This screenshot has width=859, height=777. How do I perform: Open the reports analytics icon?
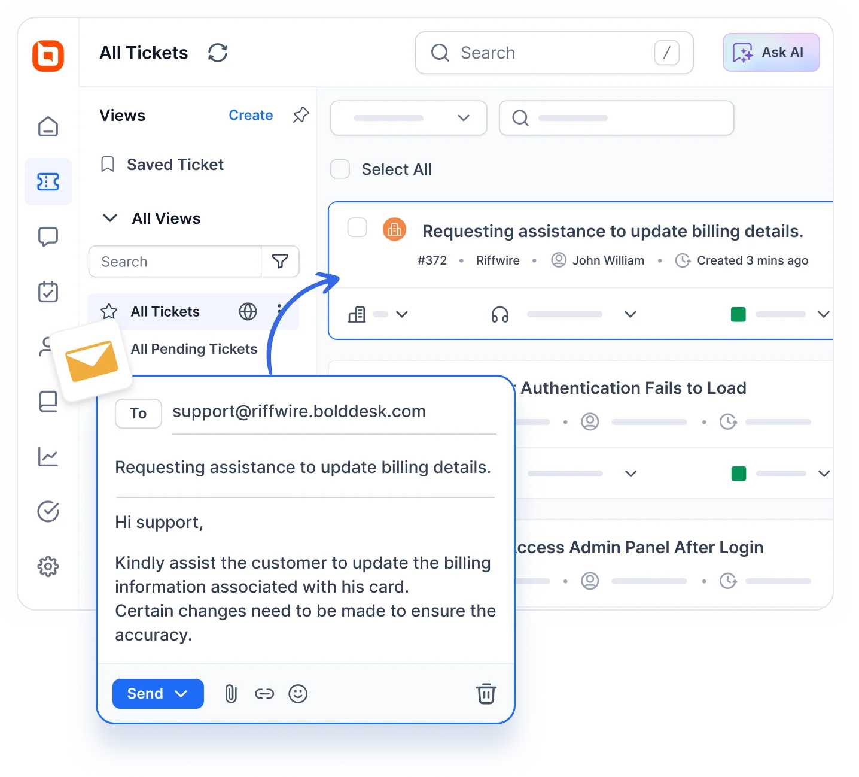click(x=48, y=457)
